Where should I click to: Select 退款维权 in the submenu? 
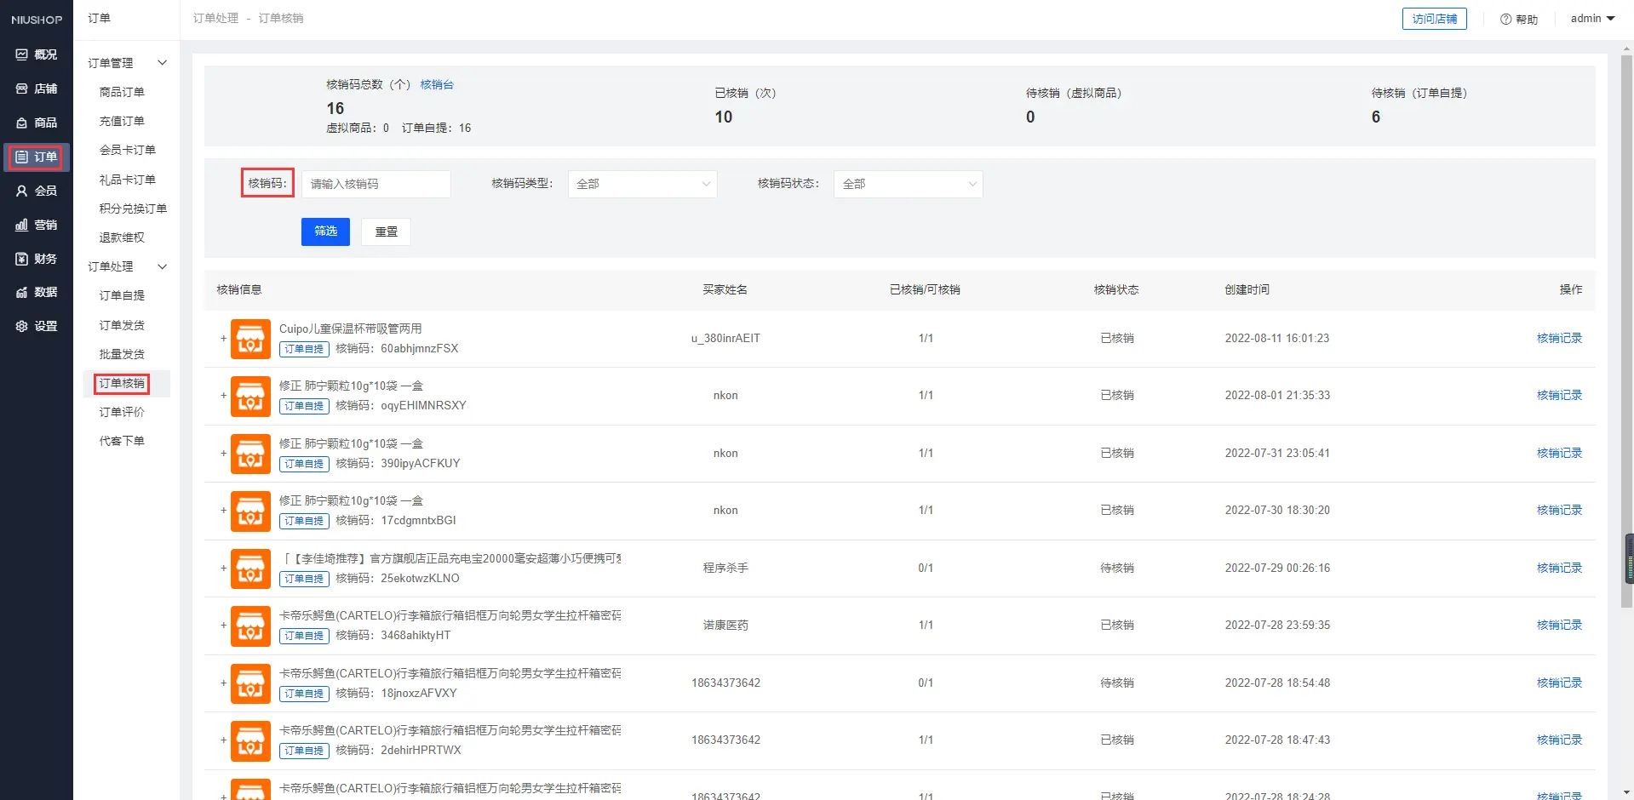pos(122,237)
